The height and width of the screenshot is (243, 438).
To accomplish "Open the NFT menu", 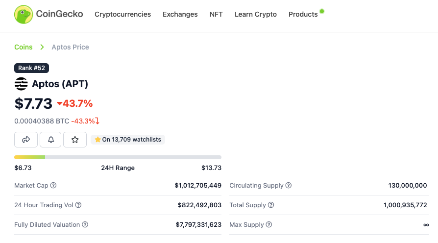I will (x=216, y=15).
